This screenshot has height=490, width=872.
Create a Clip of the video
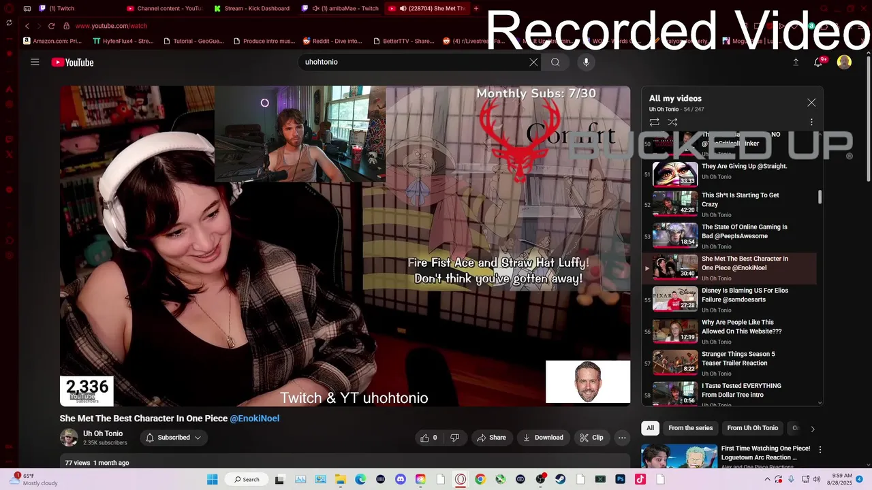click(x=591, y=438)
